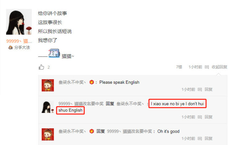Click V badge in 'Oh it's good' reply
This screenshot has width=228, height=145.
(92, 131)
